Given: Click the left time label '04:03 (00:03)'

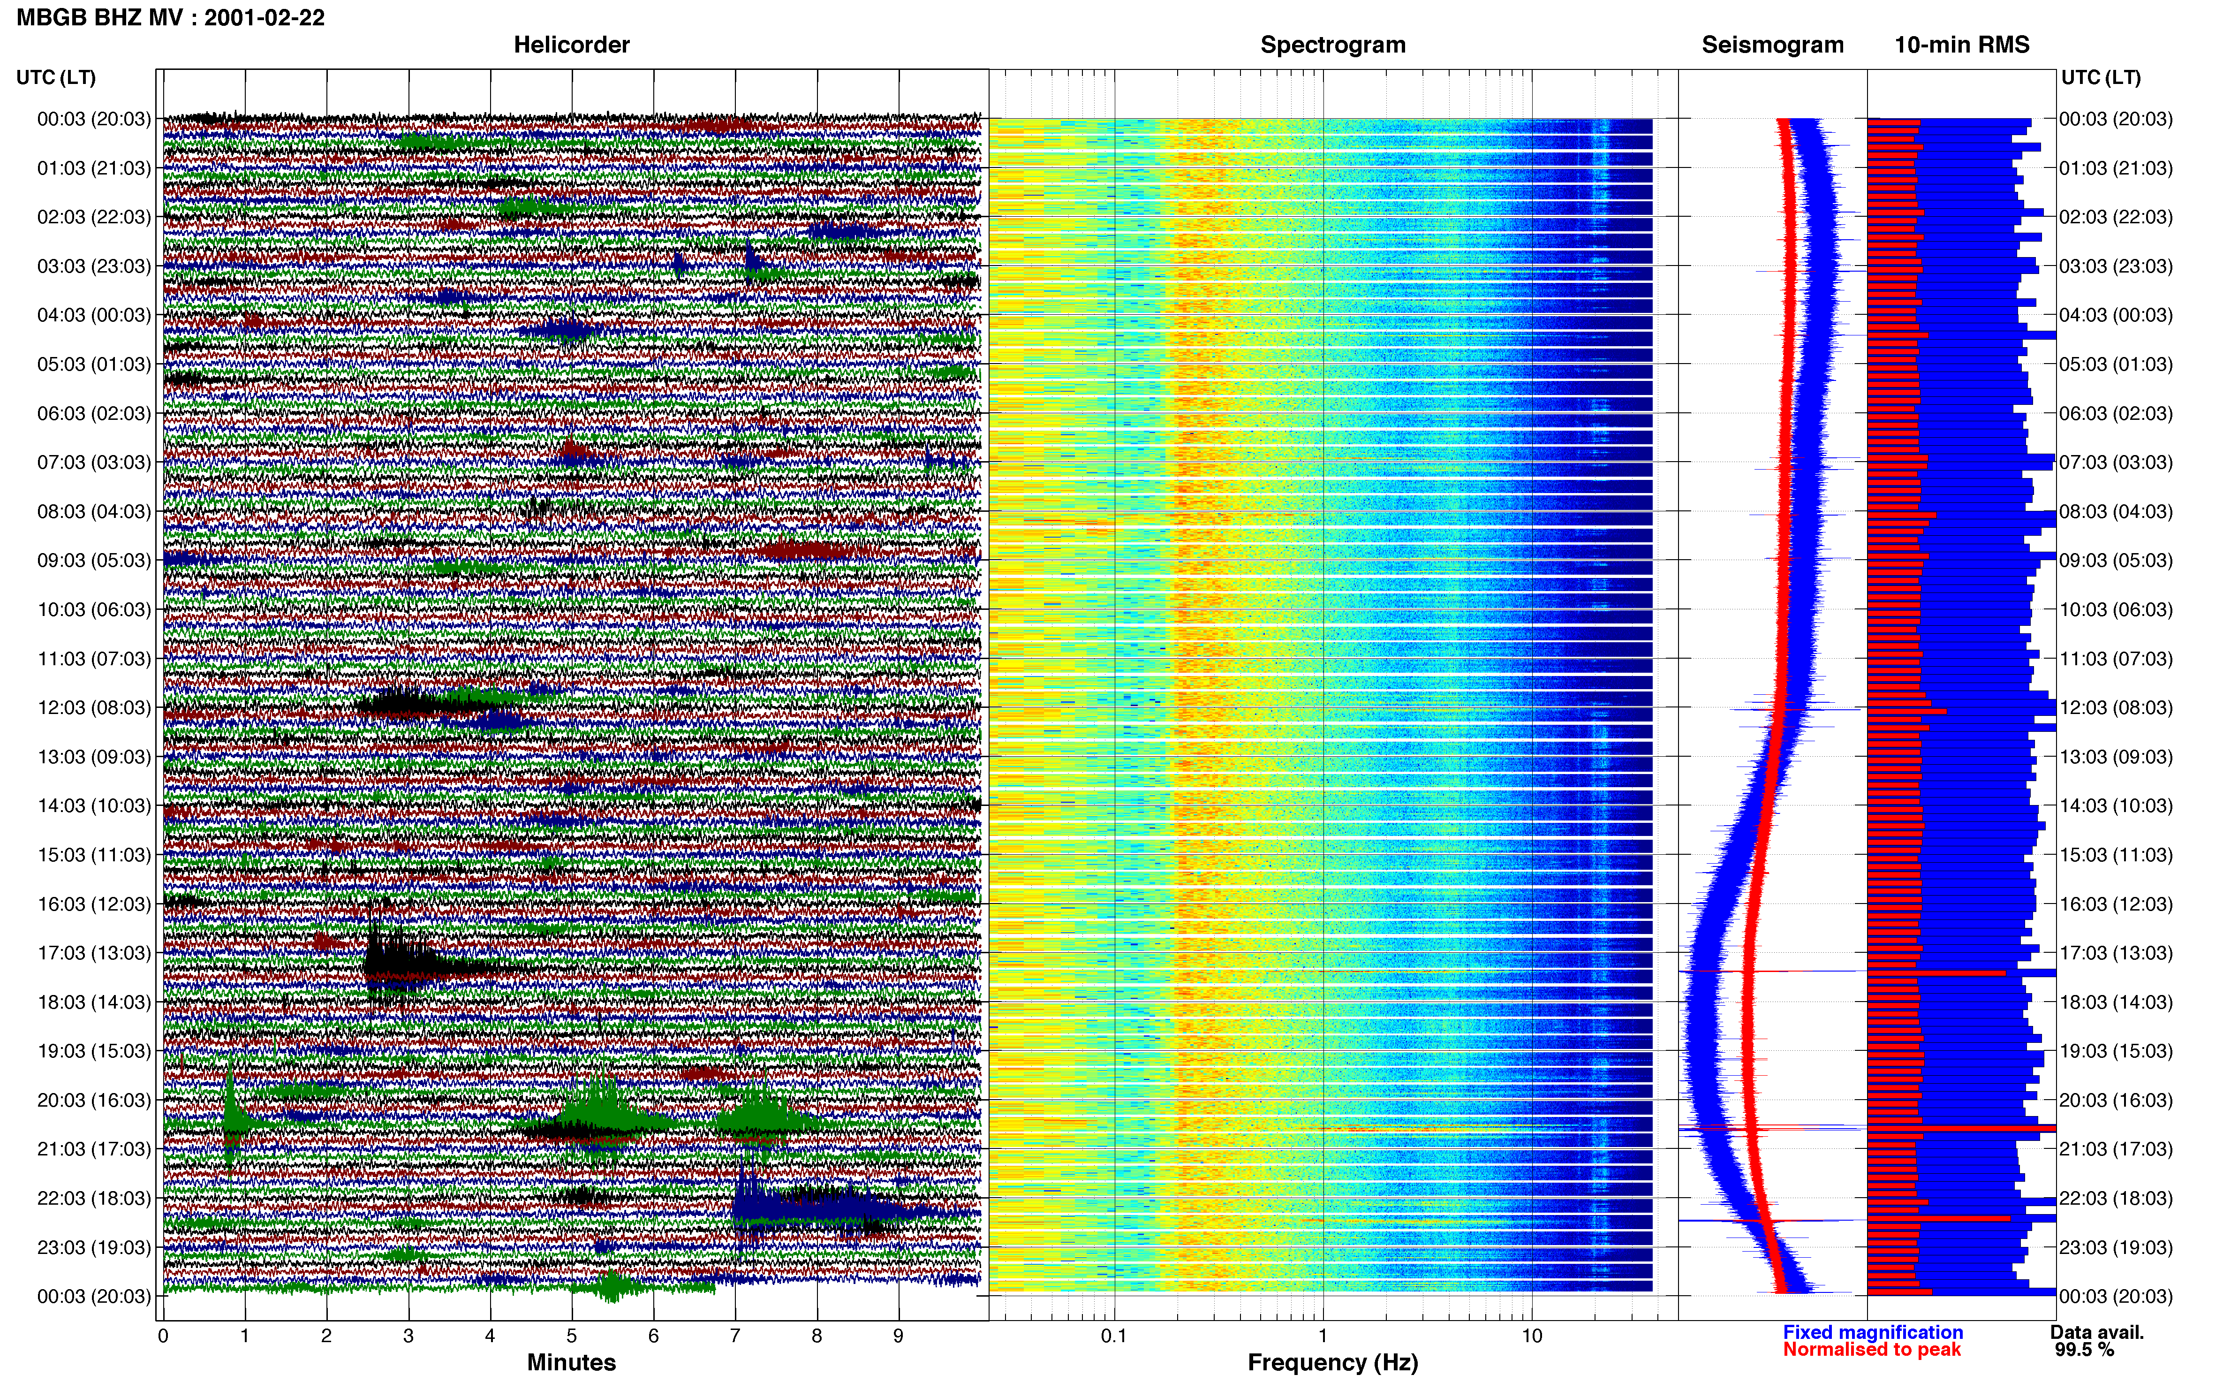Looking at the screenshot, I should pos(94,315).
